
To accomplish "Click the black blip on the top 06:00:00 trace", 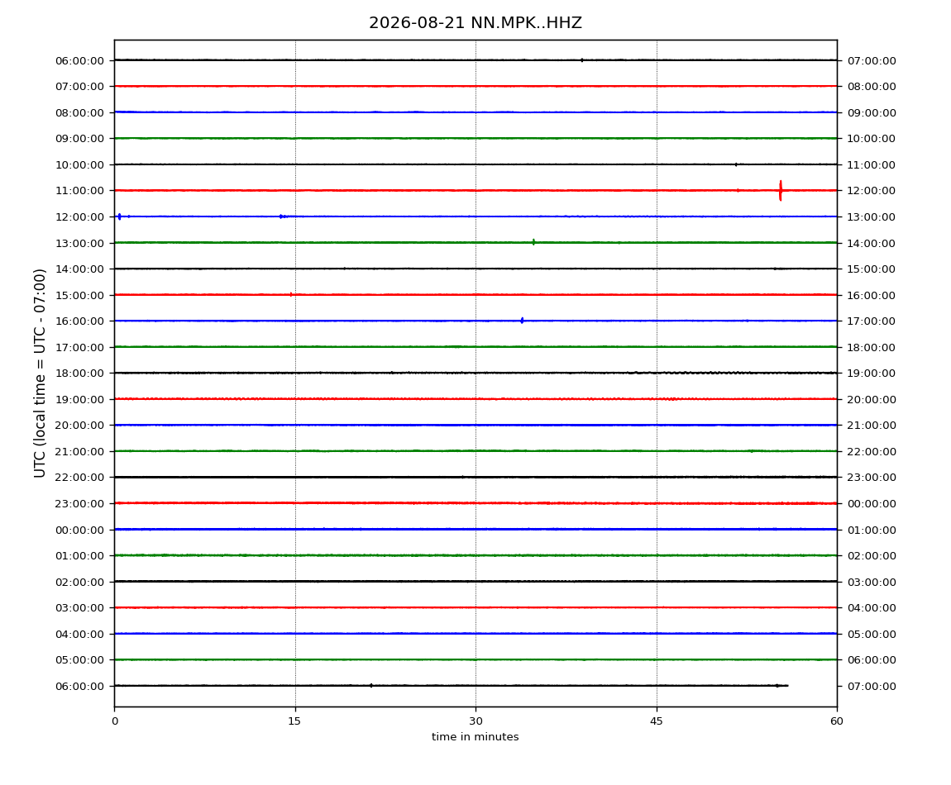I will click(x=581, y=60).
